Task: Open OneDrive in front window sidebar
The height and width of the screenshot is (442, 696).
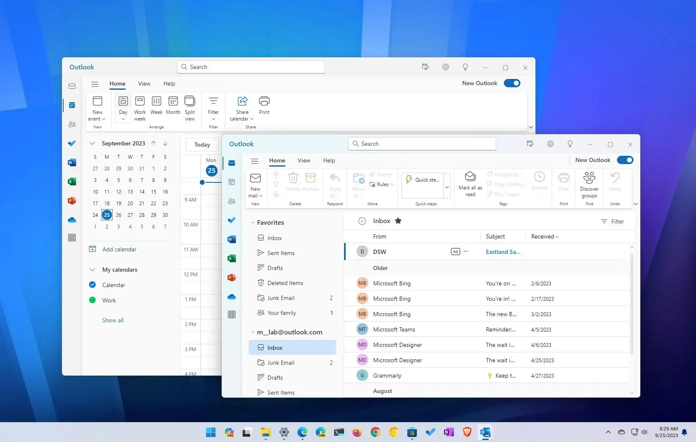Action: point(232,297)
